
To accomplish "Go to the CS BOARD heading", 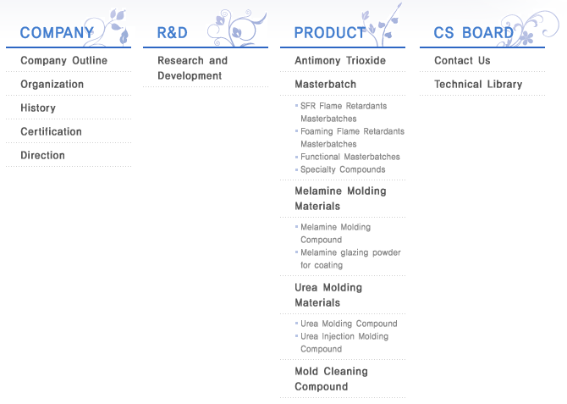I will point(473,33).
